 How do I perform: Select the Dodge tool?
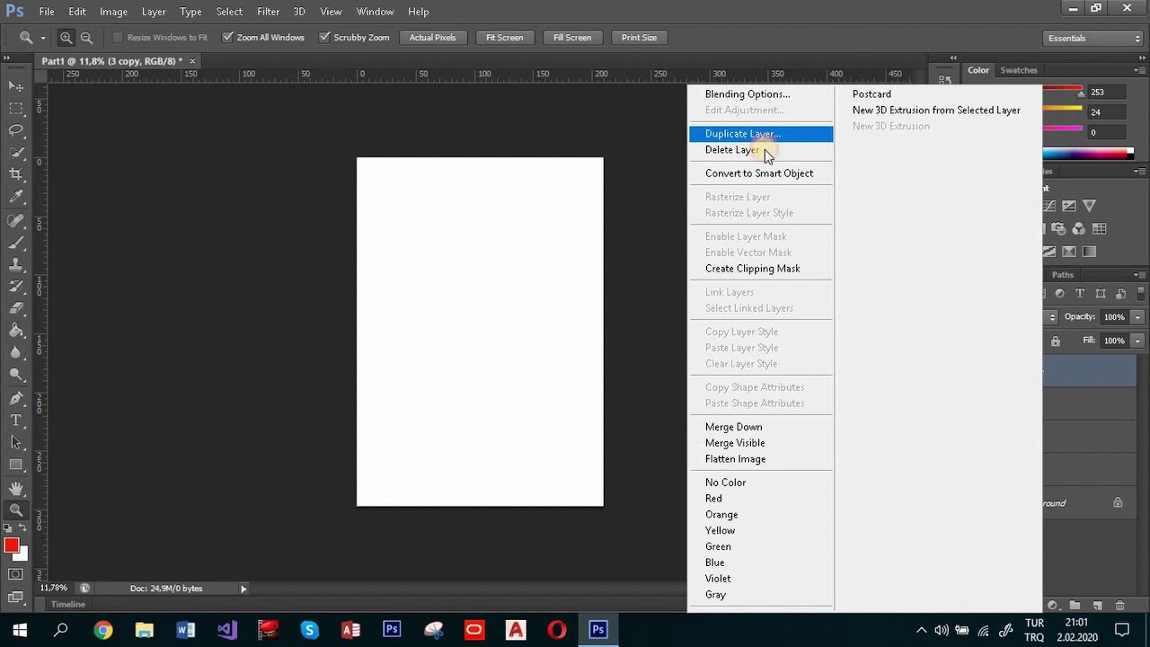(16, 375)
